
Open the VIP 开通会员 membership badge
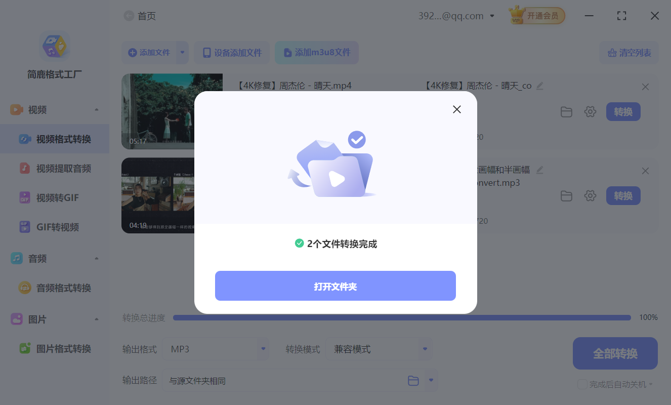click(536, 15)
